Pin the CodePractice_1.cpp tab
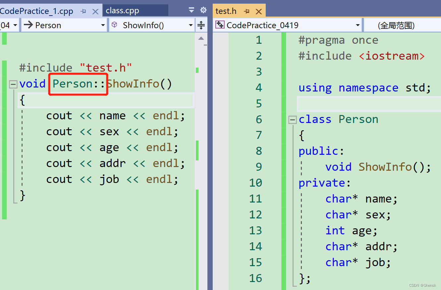The width and height of the screenshot is (441, 290). (83, 11)
